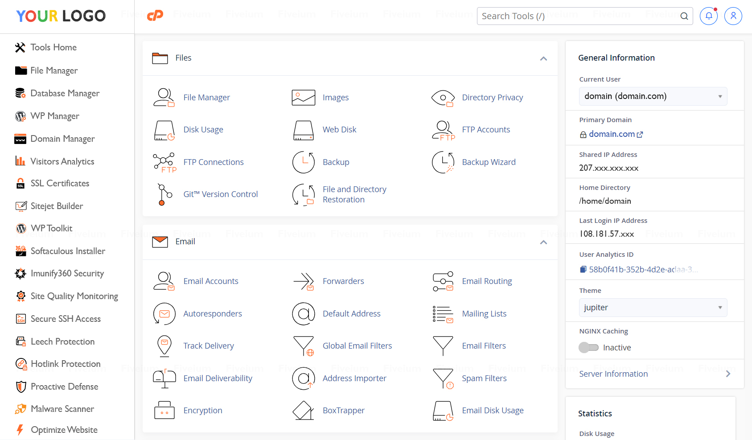
Task: Open Directory Privacy settings
Action: [x=493, y=97]
